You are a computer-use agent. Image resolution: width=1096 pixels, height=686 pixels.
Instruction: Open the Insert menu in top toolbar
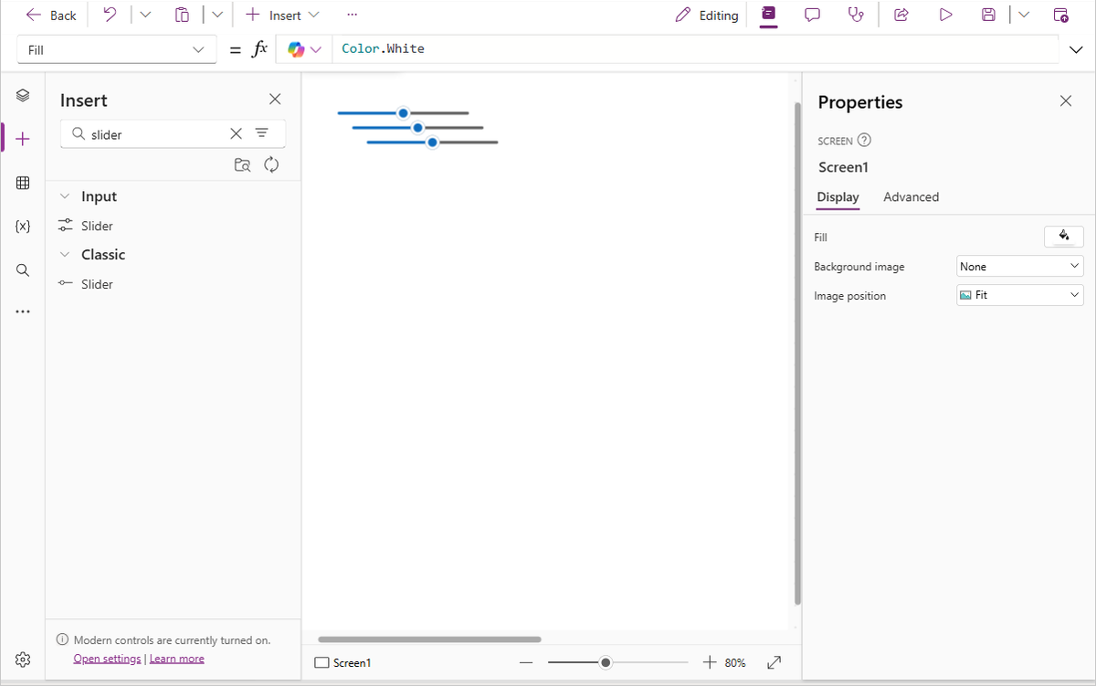tap(283, 16)
